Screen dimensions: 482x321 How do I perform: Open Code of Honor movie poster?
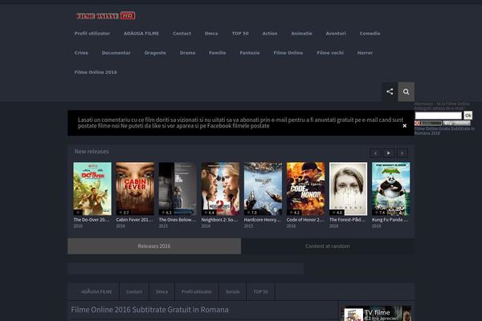(305, 189)
